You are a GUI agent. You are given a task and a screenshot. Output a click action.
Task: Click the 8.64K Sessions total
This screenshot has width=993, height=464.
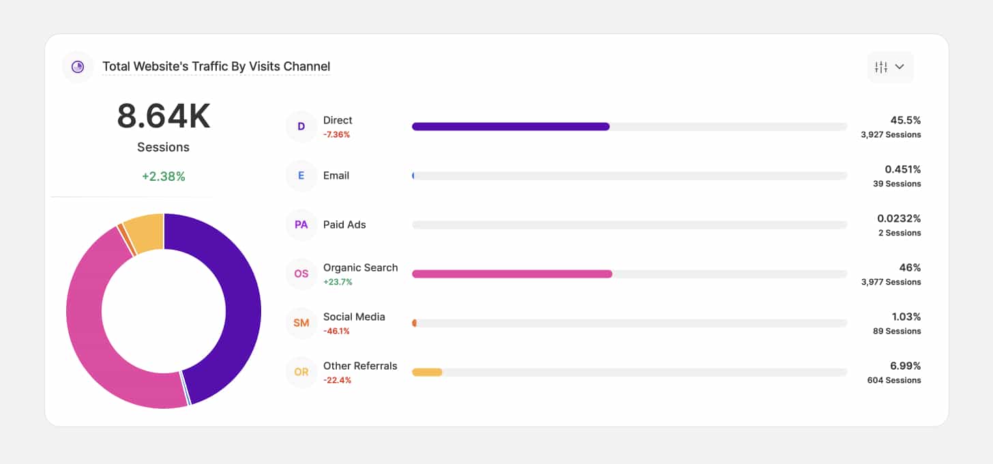[164, 117]
